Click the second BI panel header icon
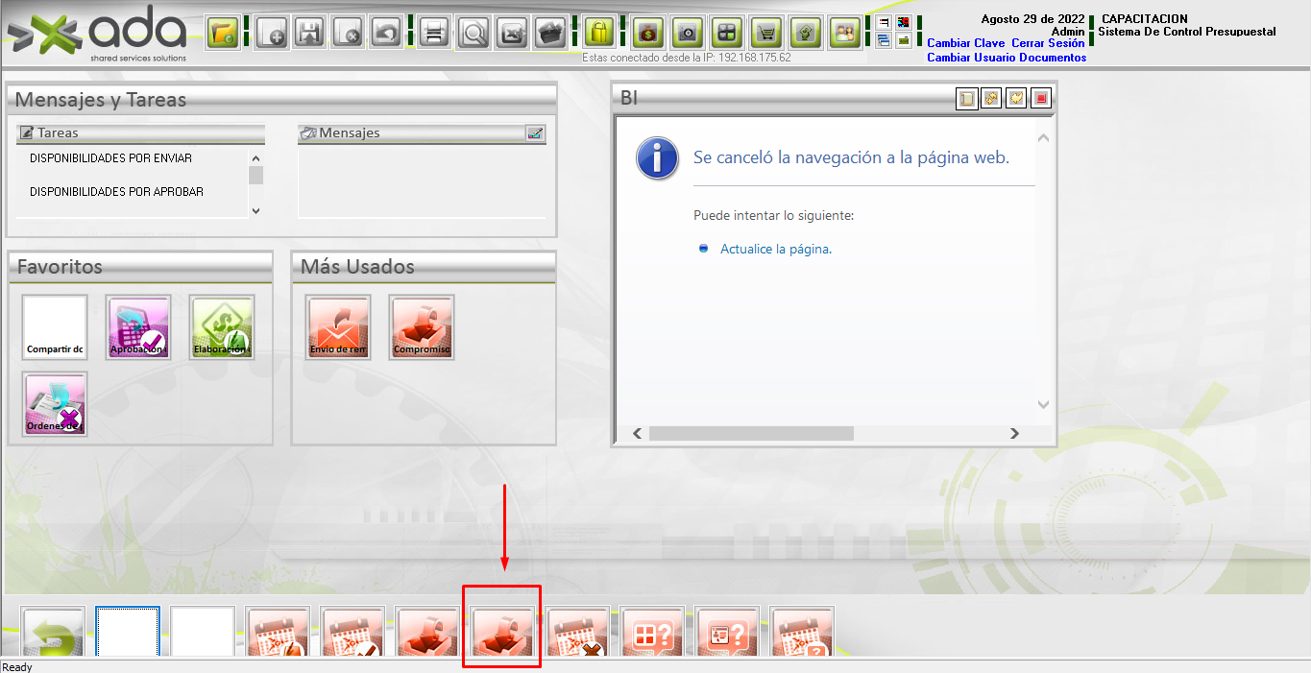The image size is (1311, 673). point(991,98)
